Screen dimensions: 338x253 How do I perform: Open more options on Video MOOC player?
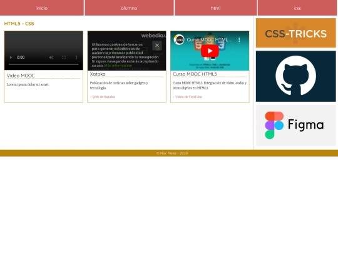point(76,57)
